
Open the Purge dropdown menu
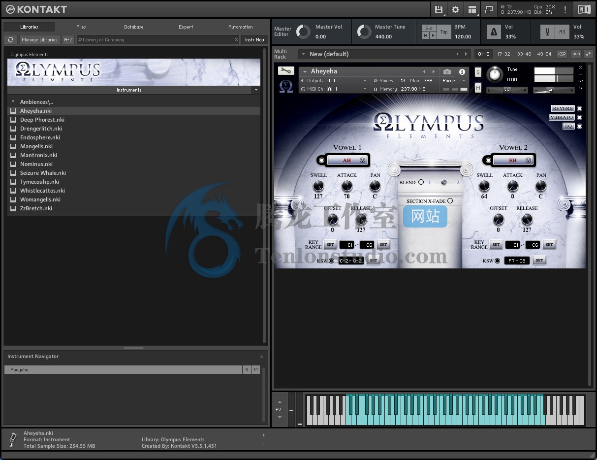click(454, 80)
